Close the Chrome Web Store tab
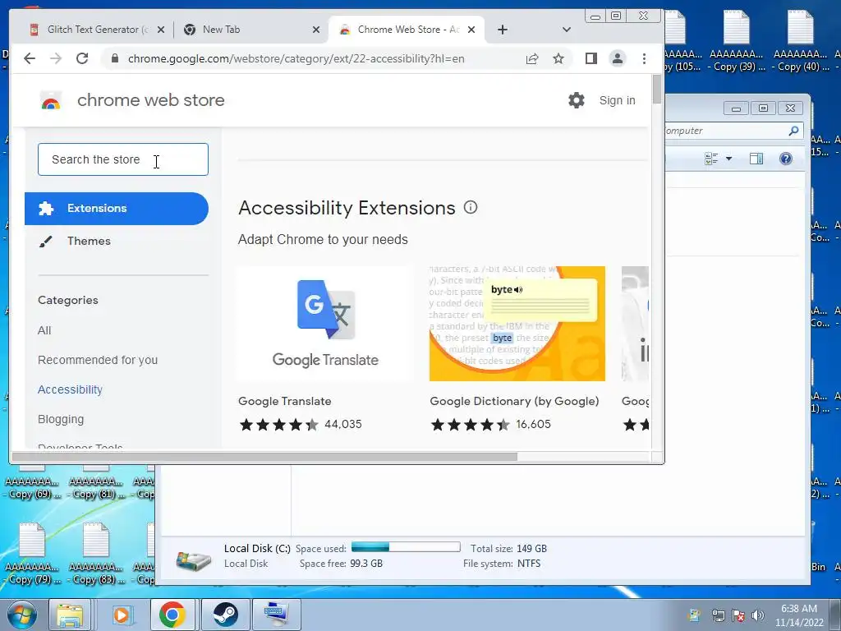Image resolution: width=841 pixels, height=631 pixels. click(471, 30)
